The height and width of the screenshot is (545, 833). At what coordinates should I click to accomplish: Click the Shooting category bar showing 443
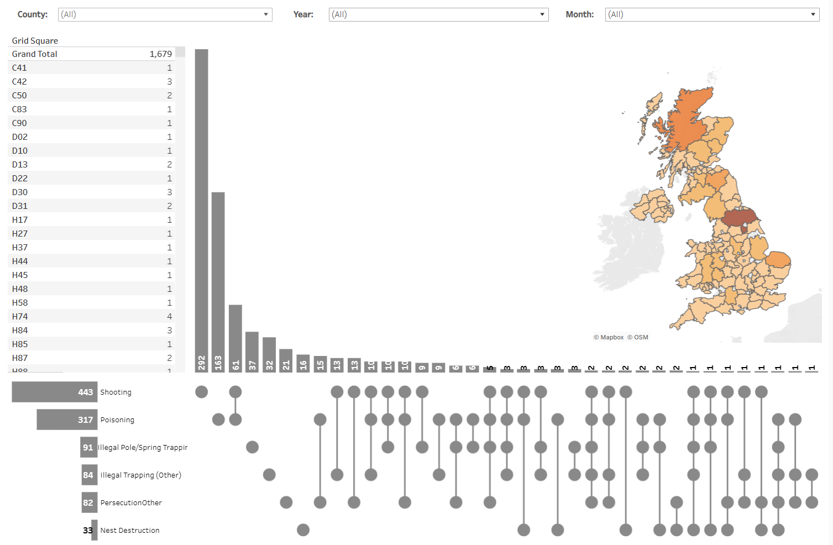(x=54, y=392)
